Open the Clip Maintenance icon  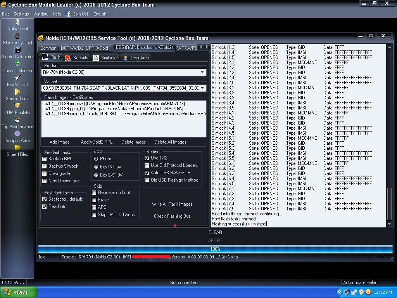pyautogui.click(x=17, y=120)
